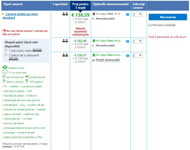The image size is (190, 150).
Task: Open Cameră dublă sau twin standard link
Action: pyautogui.click(x=20, y=16)
